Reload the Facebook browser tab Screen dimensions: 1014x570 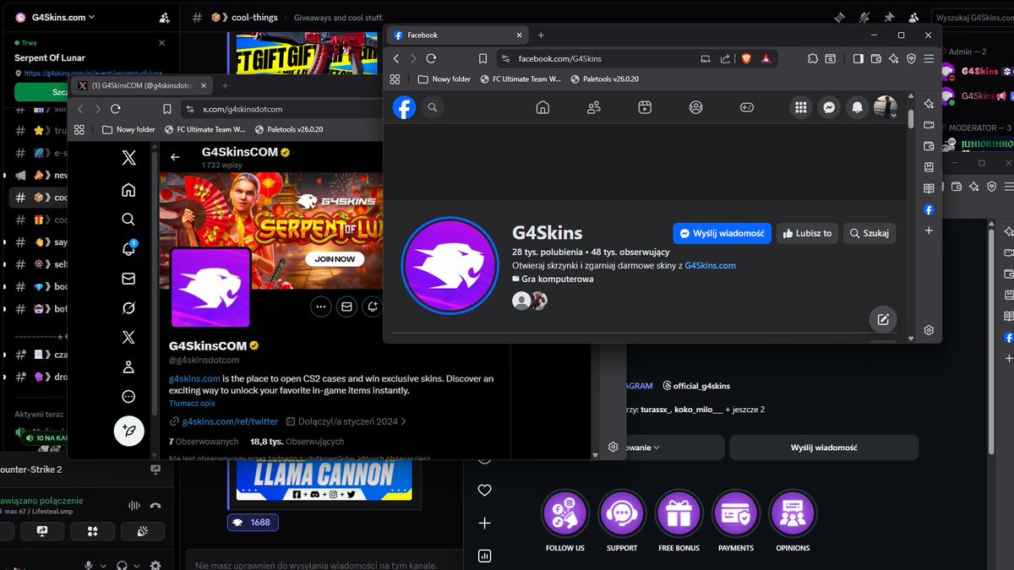pyautogui.click(x=431, y=58)
